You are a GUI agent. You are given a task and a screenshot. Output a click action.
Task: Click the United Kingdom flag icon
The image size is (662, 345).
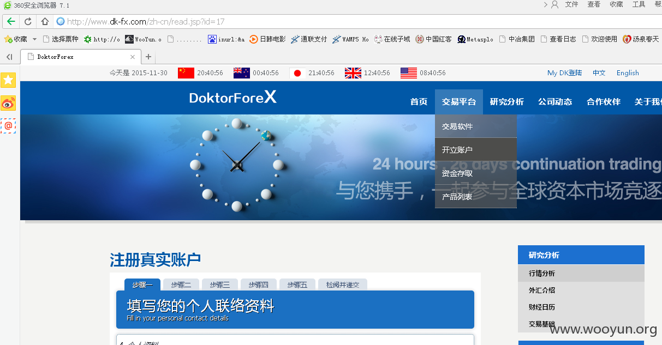(x=353, y=73)
